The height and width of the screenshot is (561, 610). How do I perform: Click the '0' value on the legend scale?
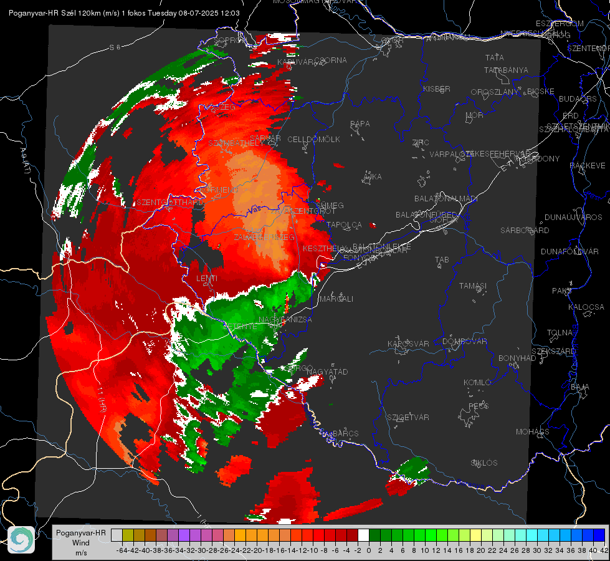369,550
